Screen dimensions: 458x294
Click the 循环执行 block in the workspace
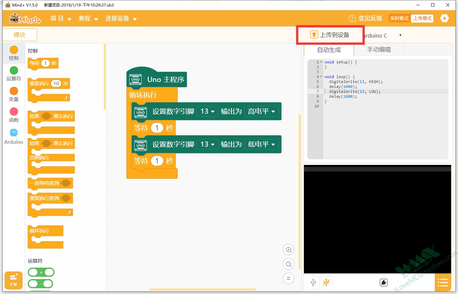[x=143, y=95]
